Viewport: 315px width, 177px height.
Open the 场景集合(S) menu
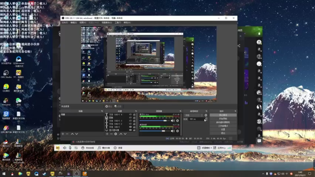(x=107, y=22)
